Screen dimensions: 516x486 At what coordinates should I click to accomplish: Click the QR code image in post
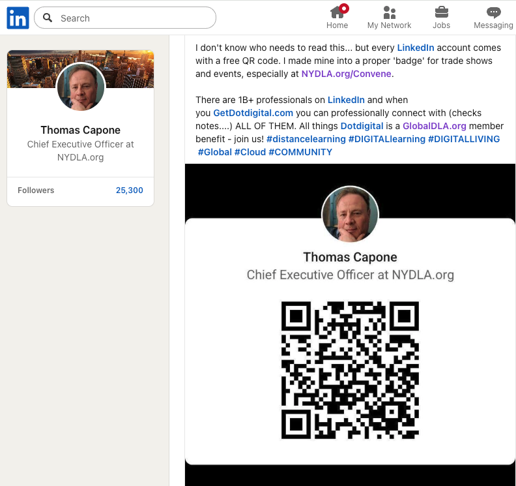pos(350,370)
